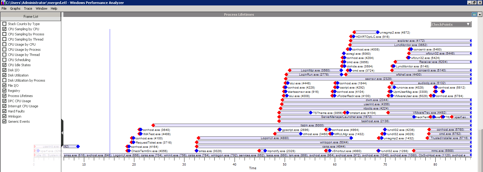
Task: Enable CPU Usage by Process graph
Action: (4, 49)
